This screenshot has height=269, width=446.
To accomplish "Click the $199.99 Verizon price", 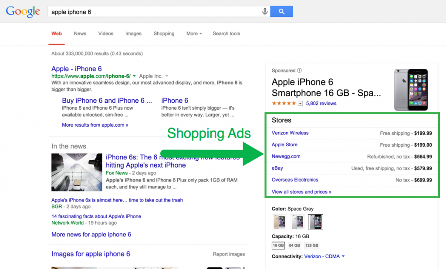I will 423,133.
